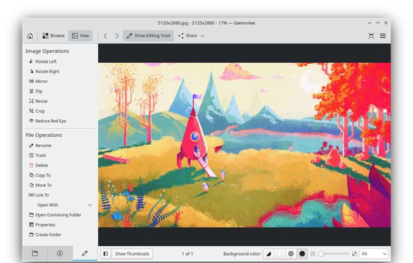This screenshot has width=413, height=263.
Task: Delete the file permanently
Action: 39,166
